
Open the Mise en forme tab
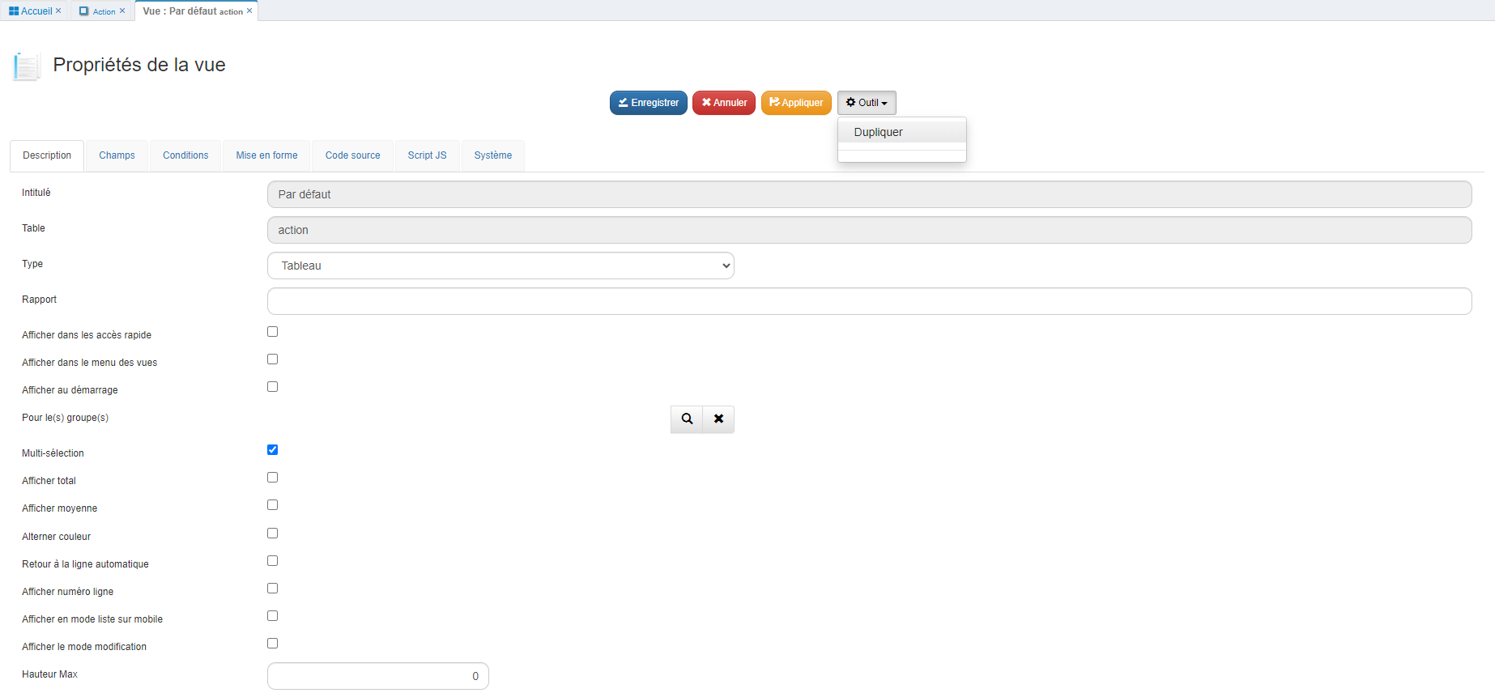(266, 155)
